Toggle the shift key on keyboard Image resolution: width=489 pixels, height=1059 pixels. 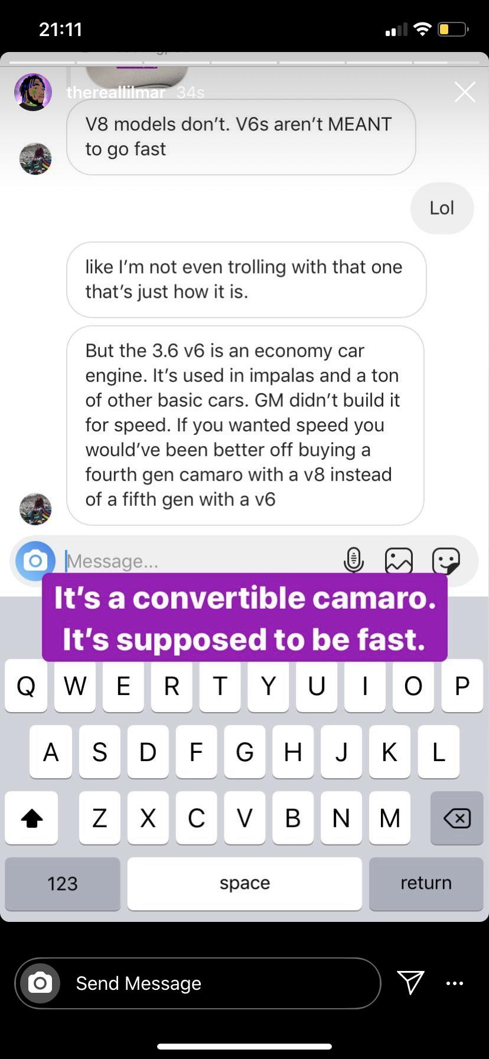(x=32, y=818)
